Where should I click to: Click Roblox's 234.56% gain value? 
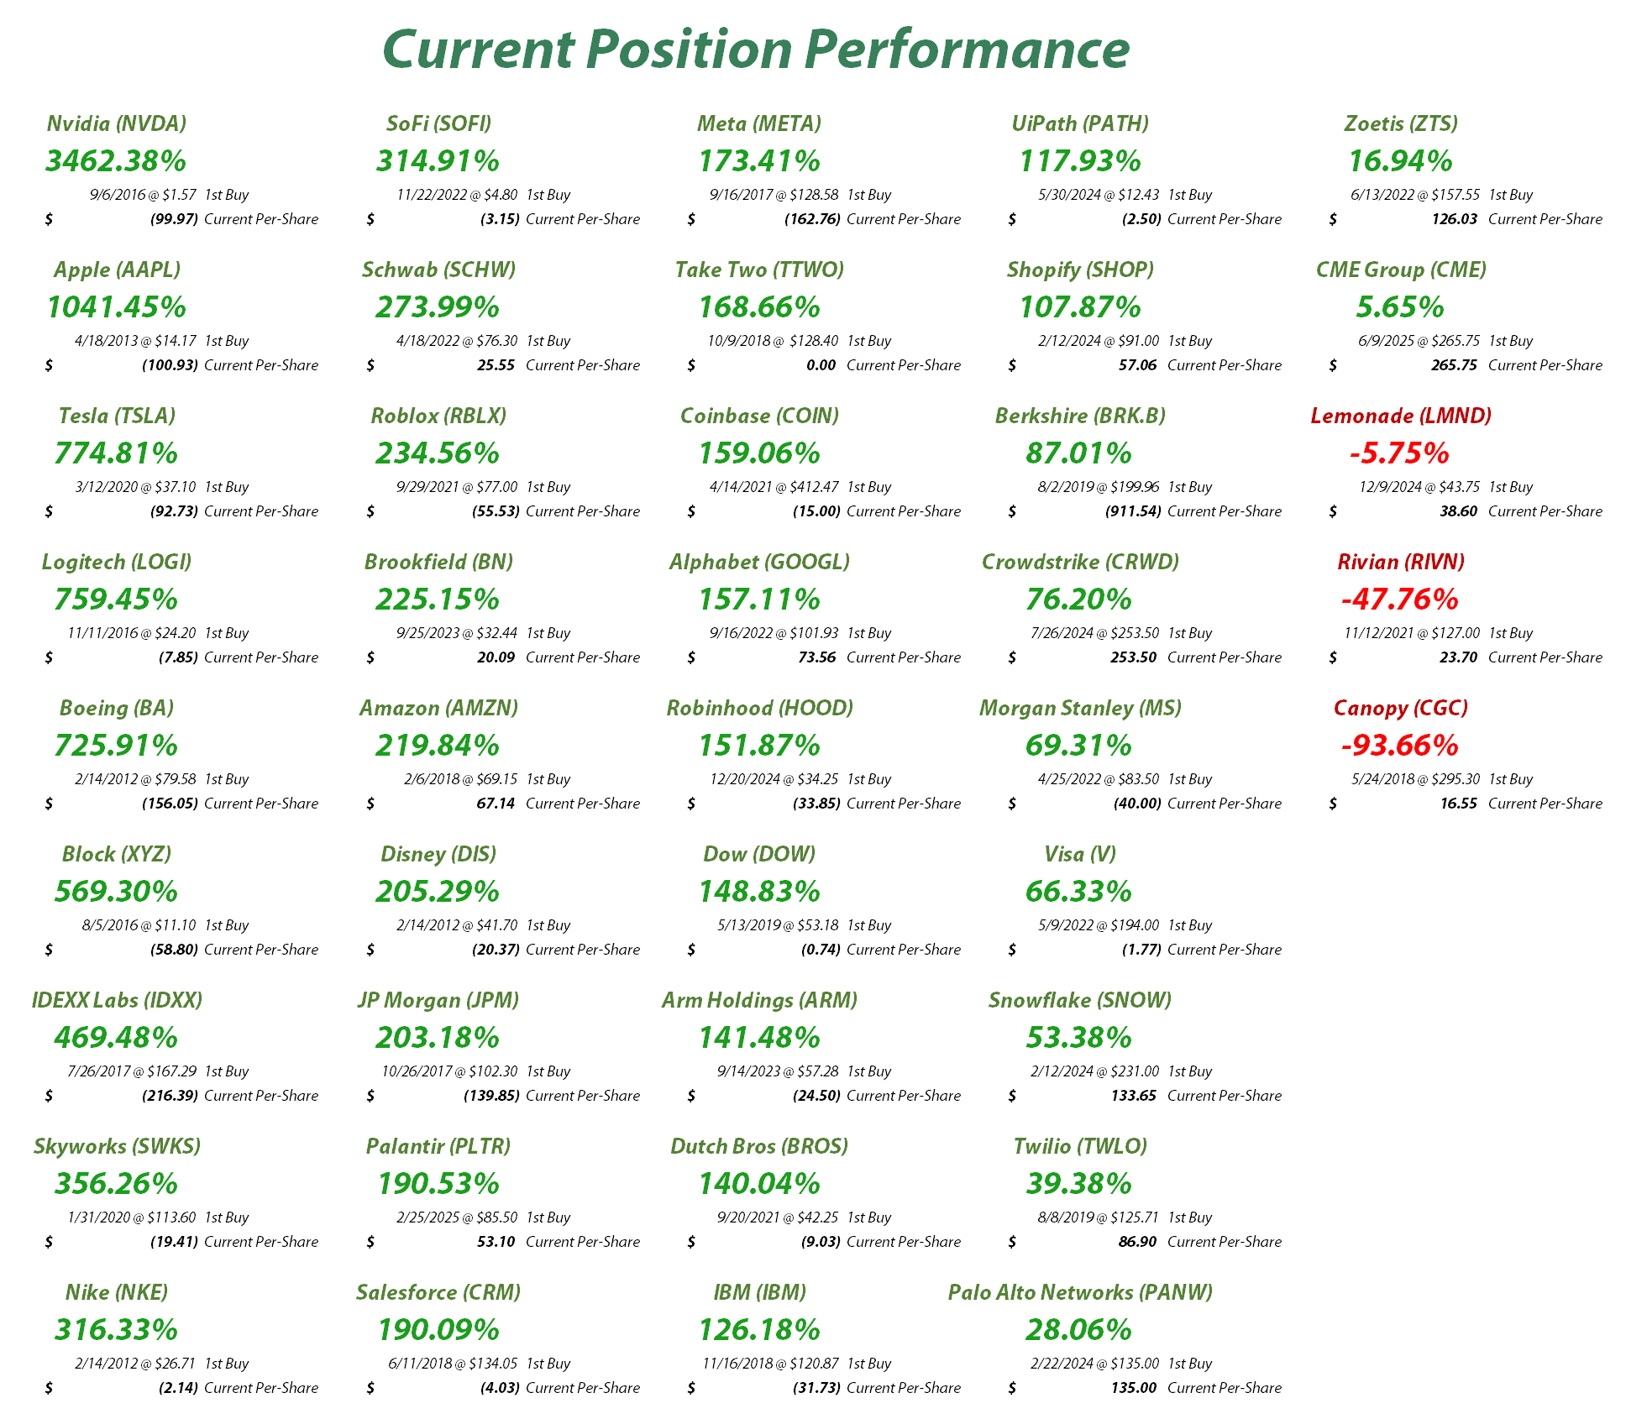438,453
